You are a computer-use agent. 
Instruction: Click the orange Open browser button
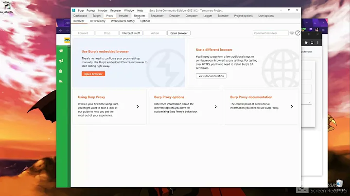(93, 74)
